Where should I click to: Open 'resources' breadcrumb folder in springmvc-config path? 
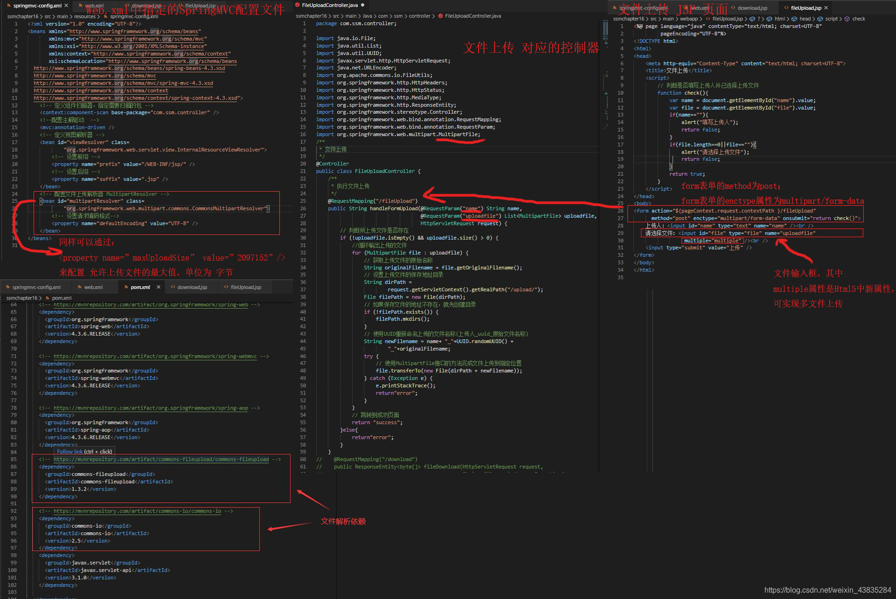(x=84, y=16)
